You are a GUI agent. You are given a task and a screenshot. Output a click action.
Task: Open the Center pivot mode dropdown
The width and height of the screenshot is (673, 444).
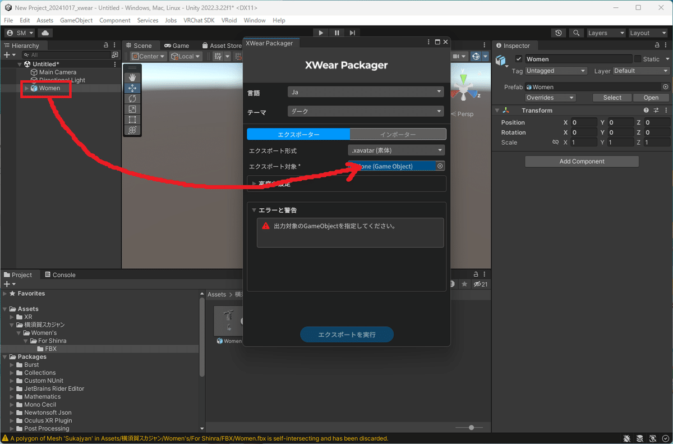pos(149,56)
